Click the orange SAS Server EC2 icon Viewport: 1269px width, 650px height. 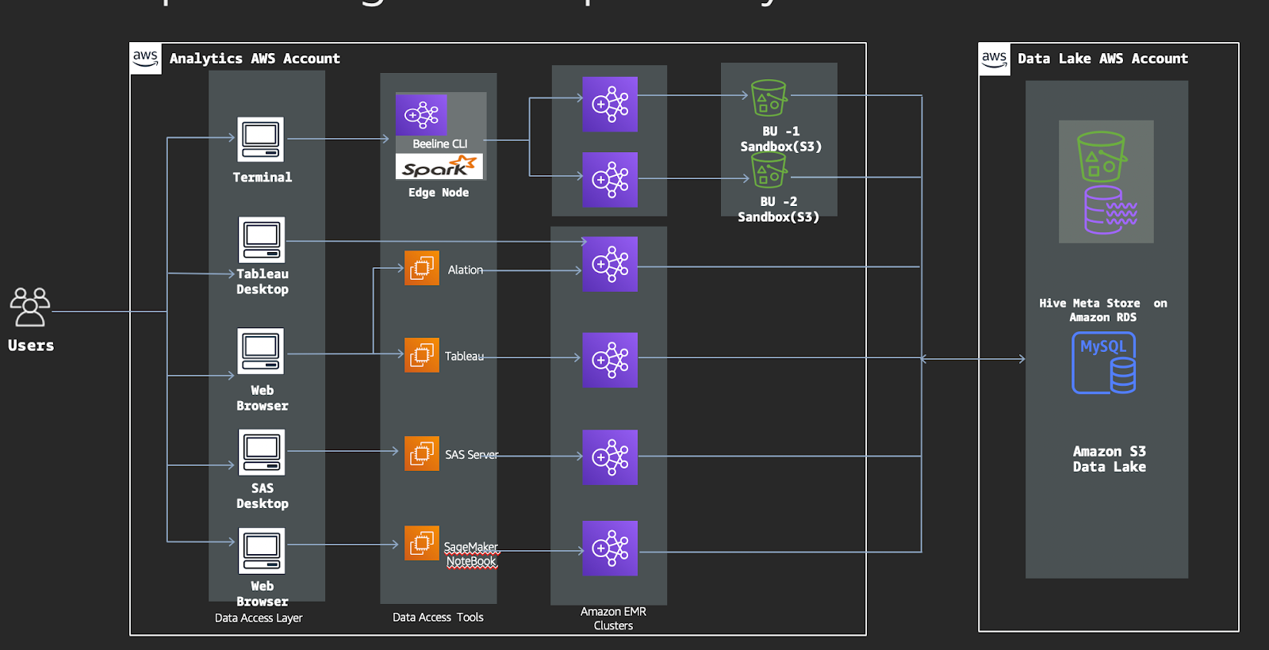(422, 453)
